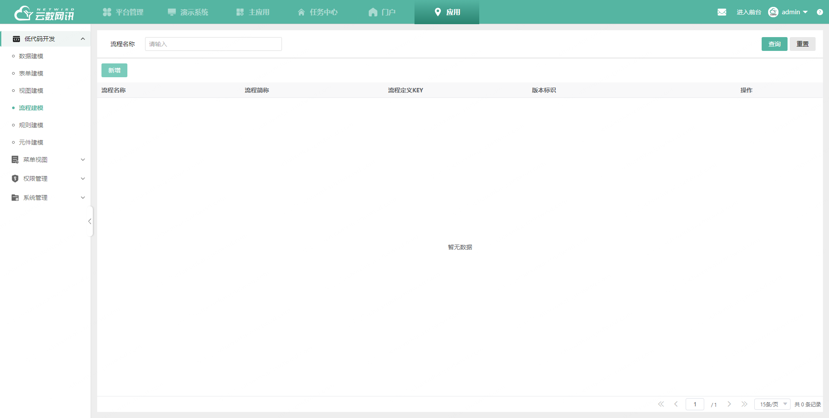Collapse the left sidebar panel handle
Viewport: 829px width, 418px height.
click(x=90, y=221)
